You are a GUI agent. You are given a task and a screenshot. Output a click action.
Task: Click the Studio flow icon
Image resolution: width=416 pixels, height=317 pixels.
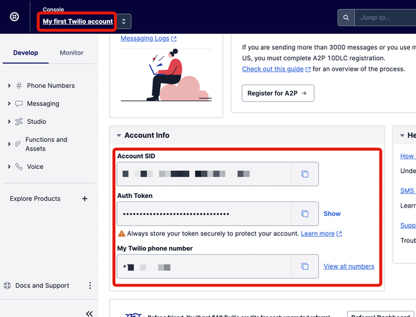tap(19, 122)
